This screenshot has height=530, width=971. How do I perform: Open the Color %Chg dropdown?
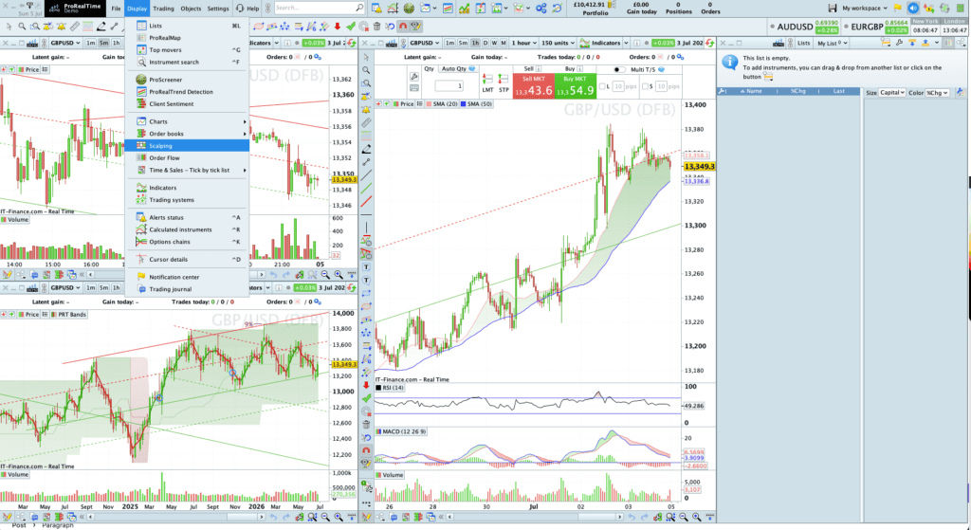click(937, 92)
